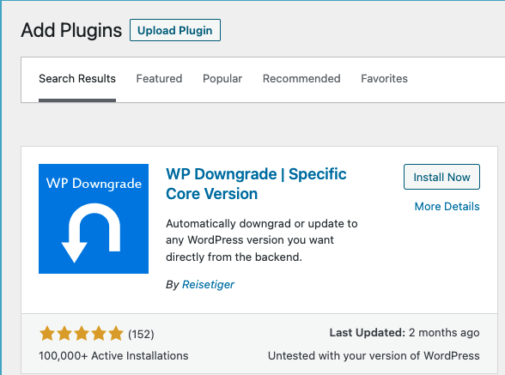The height and width of the screenshot is (375, 505).
Task: Click the Upload Plugin button
Action: pos(175,30)
